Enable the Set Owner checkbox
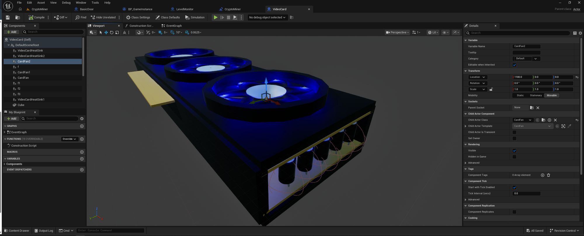The image size is (584, 236). (515, 138)
